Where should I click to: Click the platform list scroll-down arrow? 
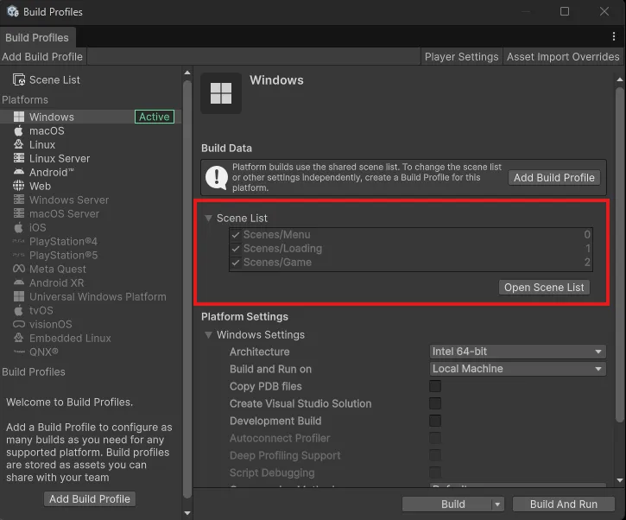(187, 513)
